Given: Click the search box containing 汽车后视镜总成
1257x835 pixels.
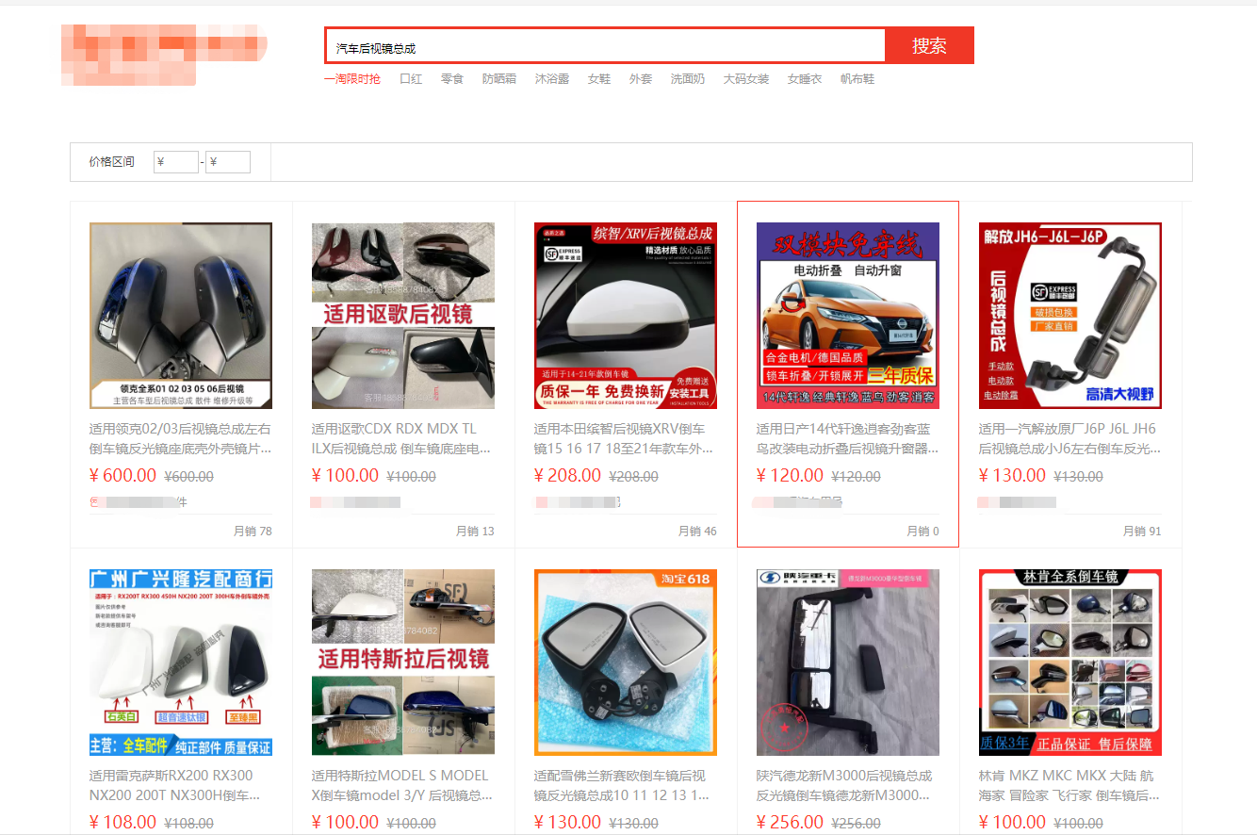Looking at the screenshot, I should tap(605, 47).
